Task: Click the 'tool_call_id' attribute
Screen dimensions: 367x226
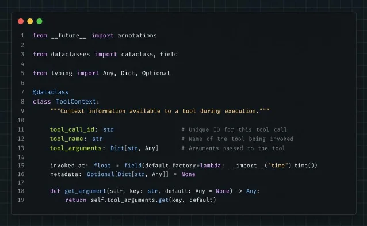Action: click(72, 129)
